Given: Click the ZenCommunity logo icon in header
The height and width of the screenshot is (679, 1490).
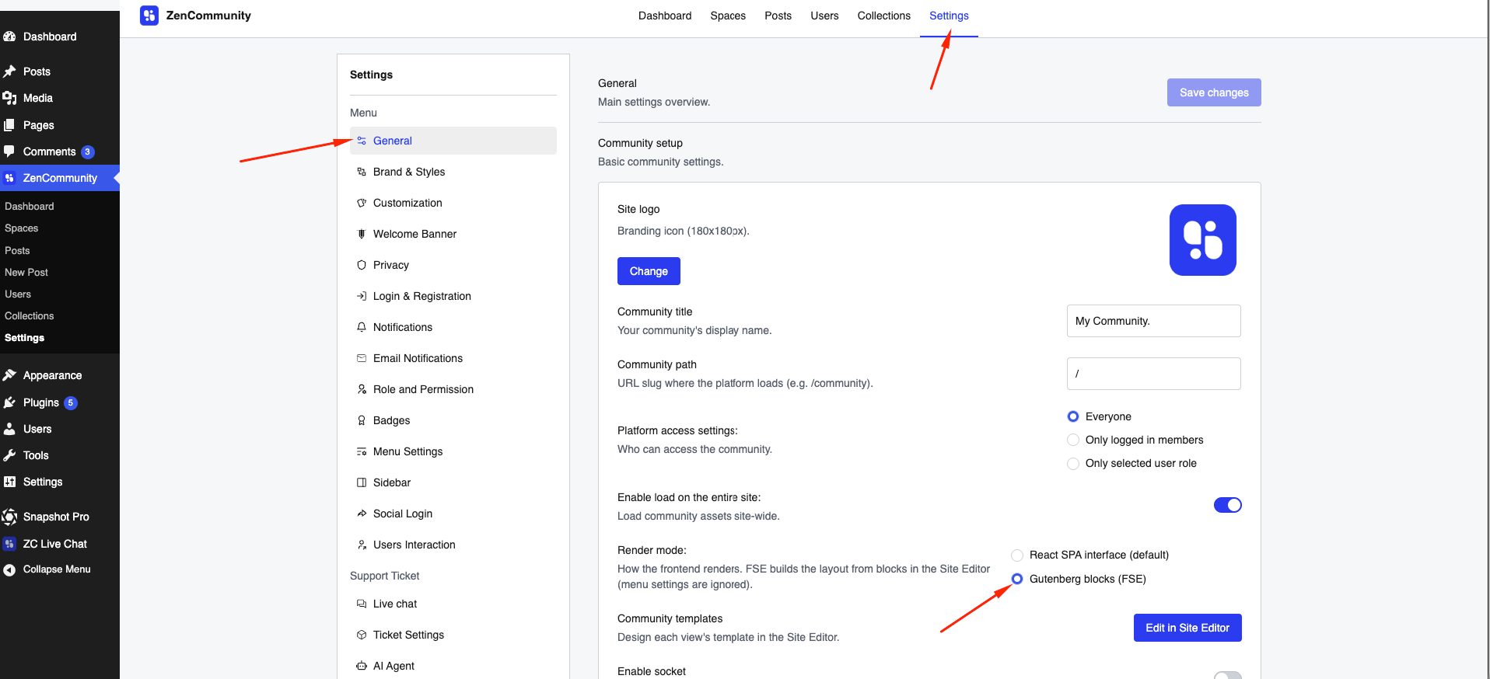Looking at the screenshot, I should click(x=149, y=16).
